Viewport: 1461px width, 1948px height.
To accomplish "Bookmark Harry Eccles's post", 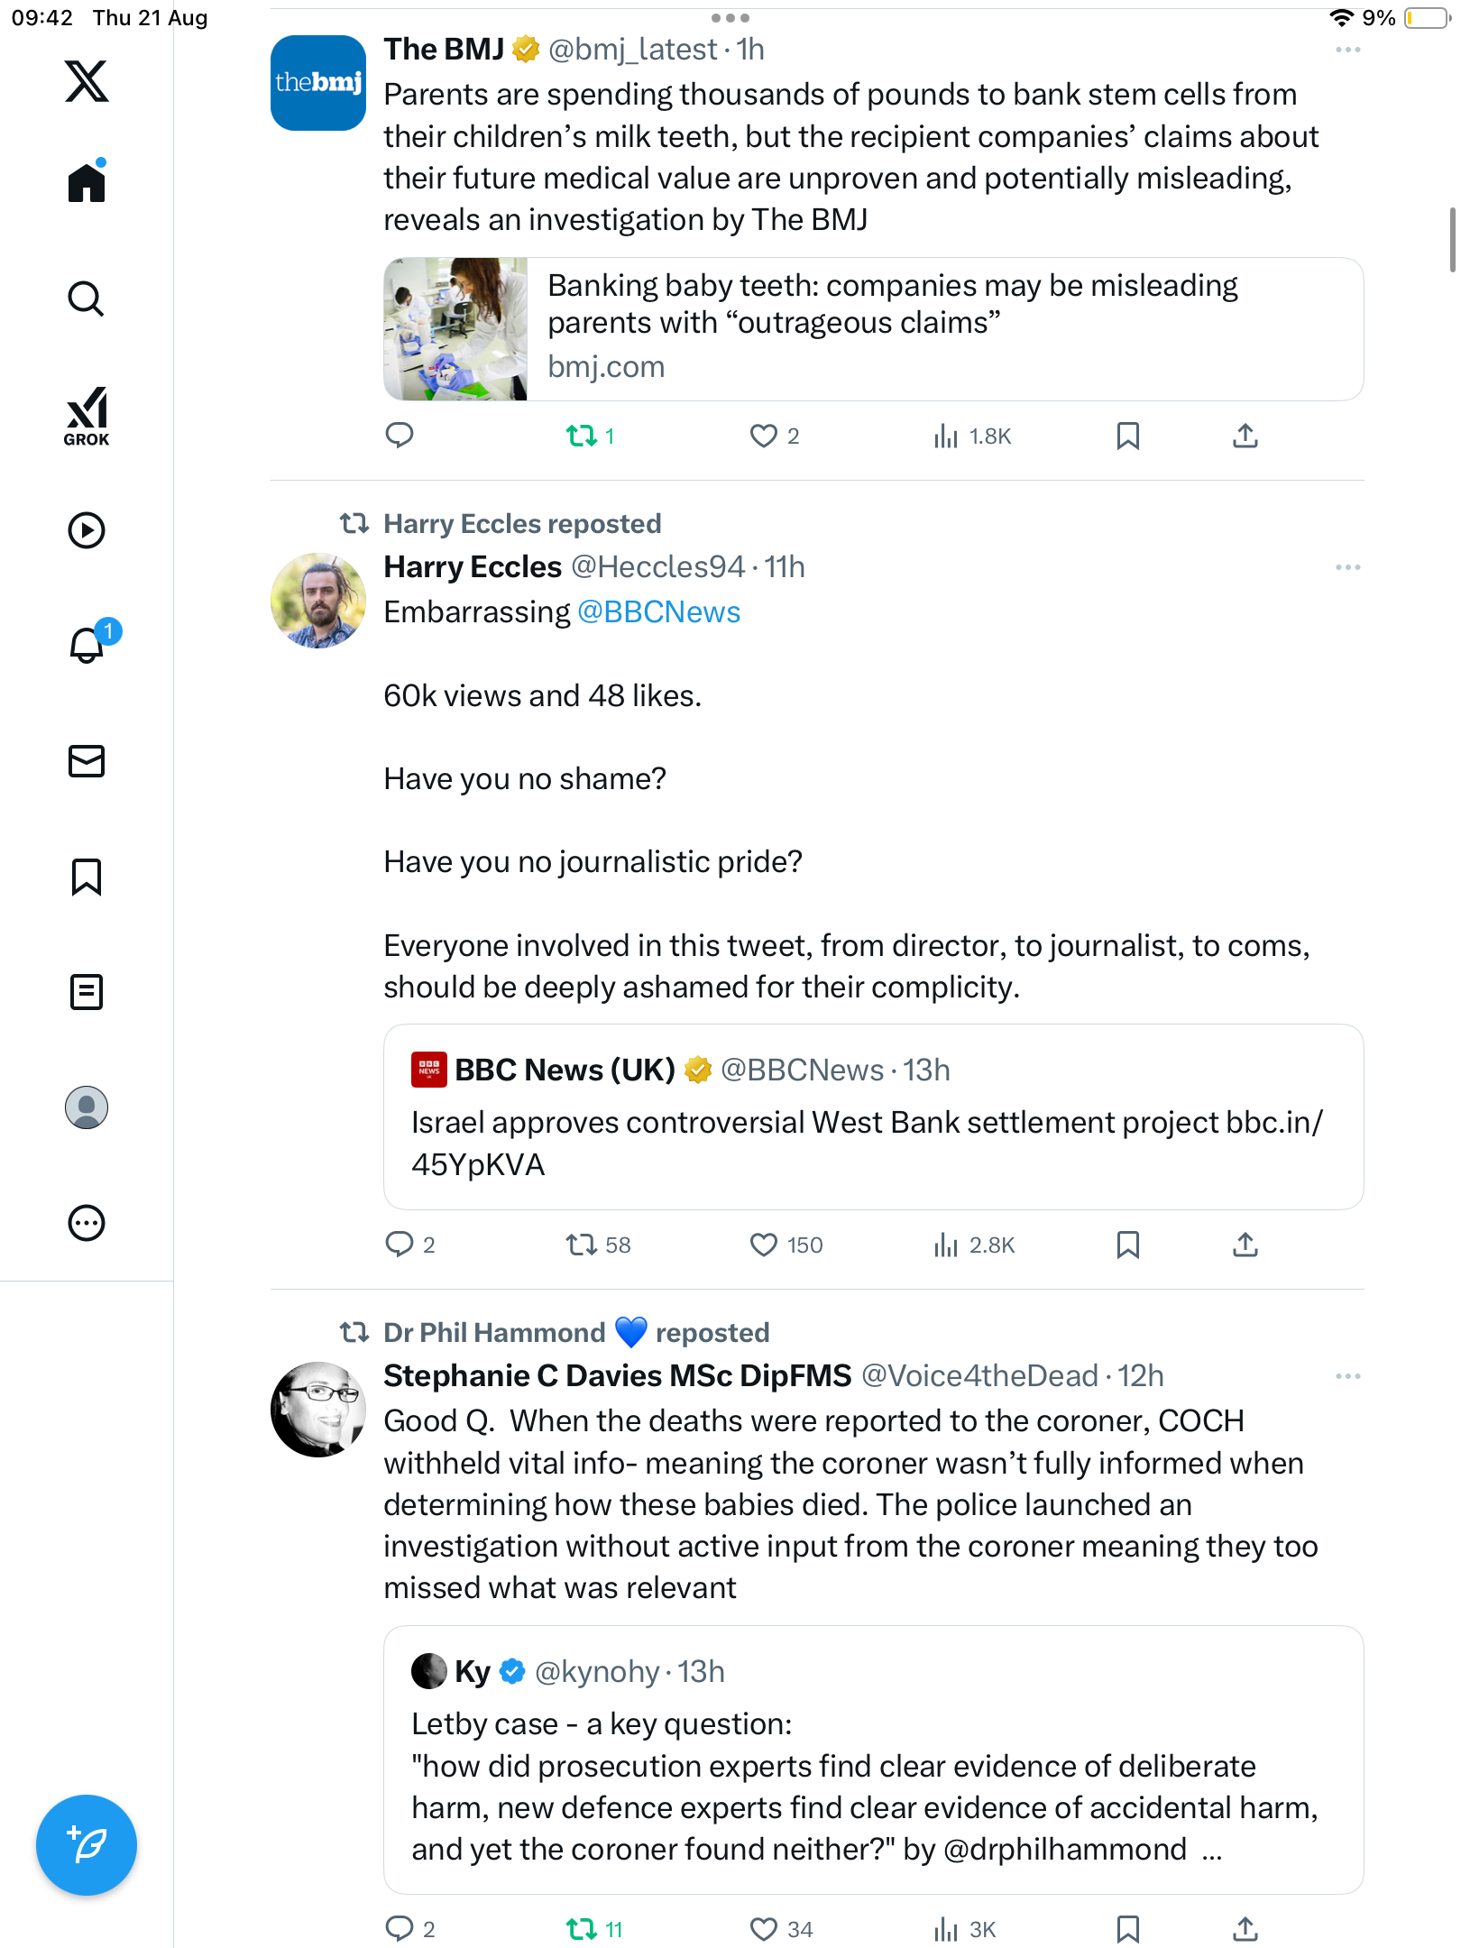I will [x=1127, y=1245].
